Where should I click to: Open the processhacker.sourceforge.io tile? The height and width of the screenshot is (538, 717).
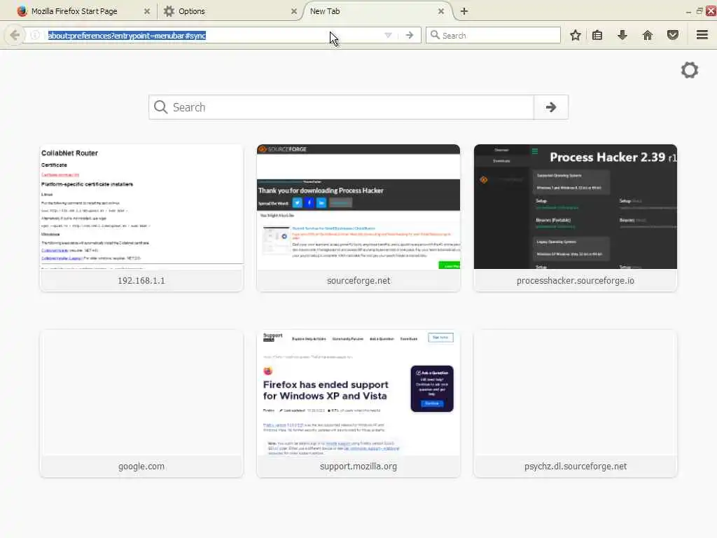point(576,218)
